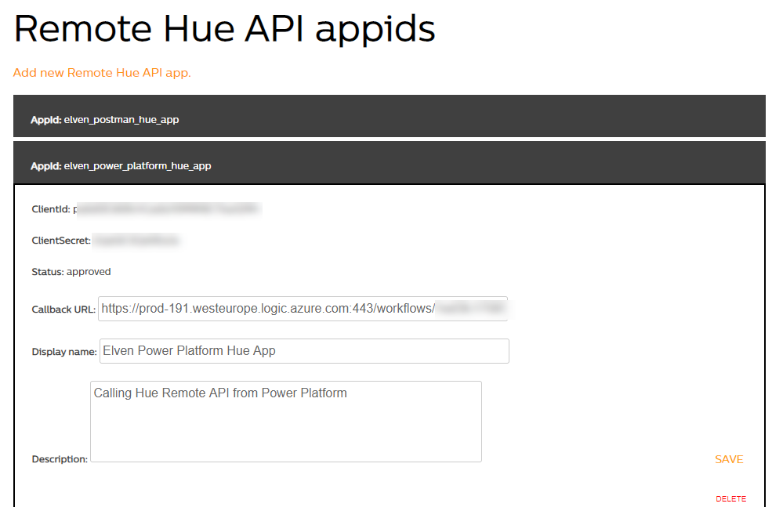Screen dimensions: 772x507
Task: Open the Add new Remote Hue API app link
Action: click(x=101, y=73)
